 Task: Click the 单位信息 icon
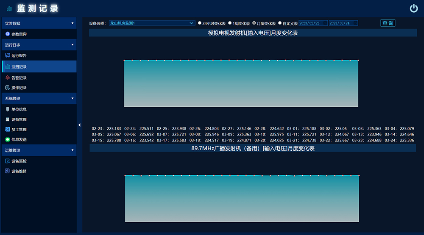tap(8, 109)
